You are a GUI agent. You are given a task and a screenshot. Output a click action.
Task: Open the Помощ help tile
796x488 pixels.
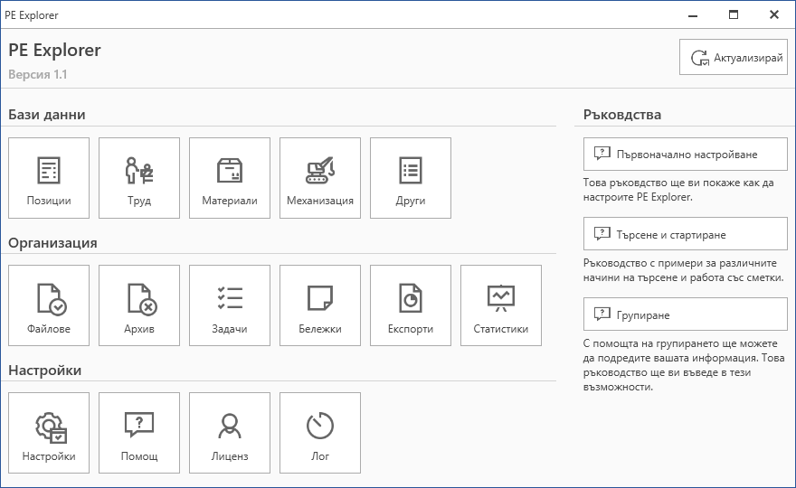pos(139,433)
